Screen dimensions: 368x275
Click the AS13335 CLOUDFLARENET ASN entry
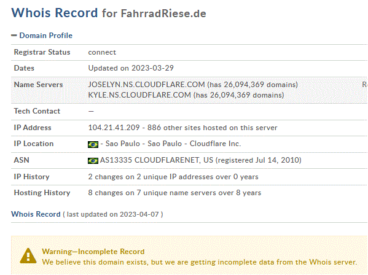[x=157, y=160]
